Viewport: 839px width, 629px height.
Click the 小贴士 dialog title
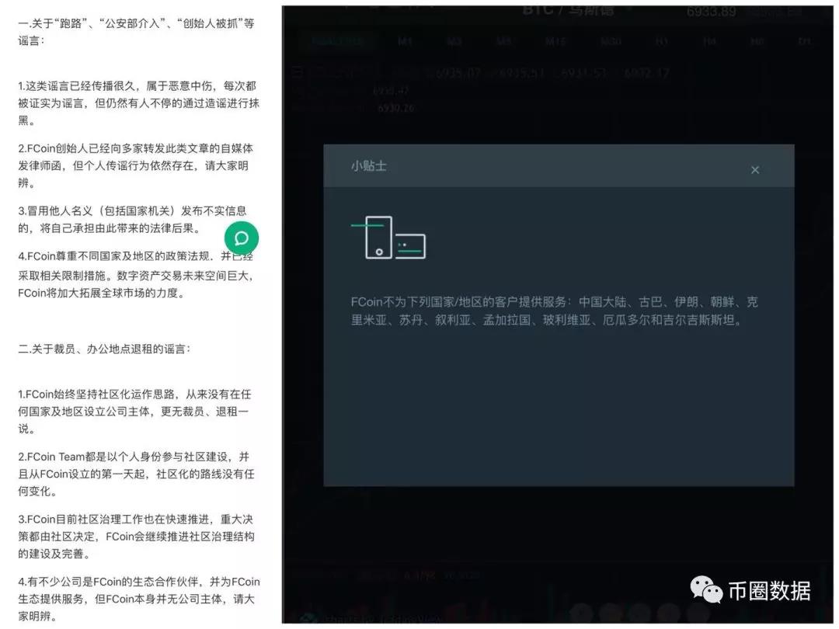[x=369, y=166]
